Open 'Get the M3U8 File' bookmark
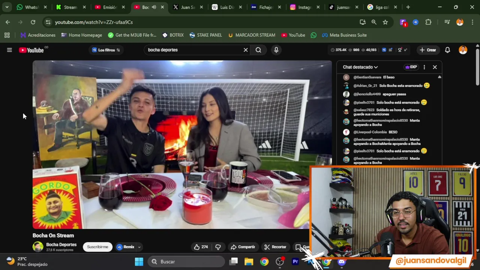Viewport: 480px width, 270px height. (132, 35)
